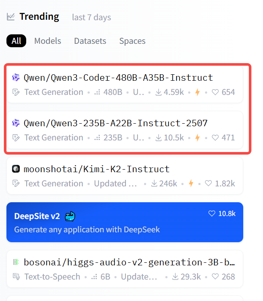Click the Qwen logo beside Qwen3-Coder-480B

coord(16,78)
